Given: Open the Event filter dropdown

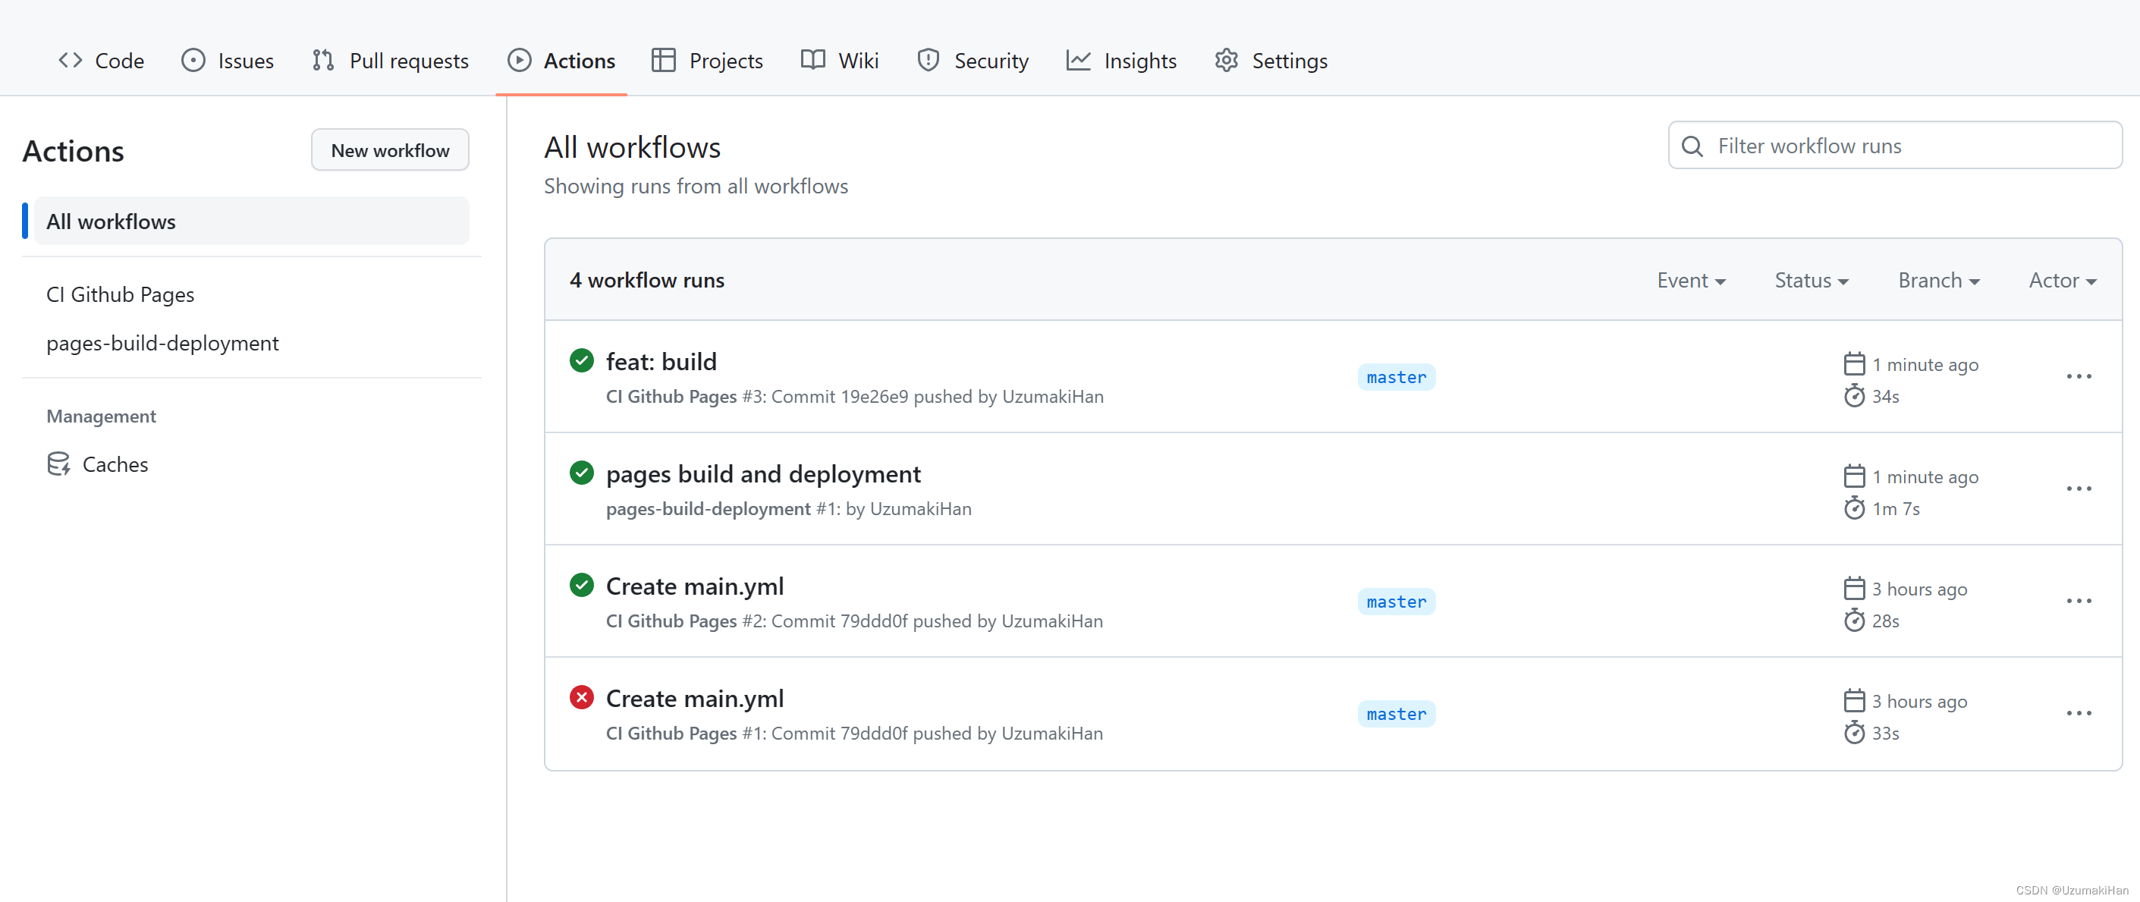Looking at the screenshot, I should 1692,280.
